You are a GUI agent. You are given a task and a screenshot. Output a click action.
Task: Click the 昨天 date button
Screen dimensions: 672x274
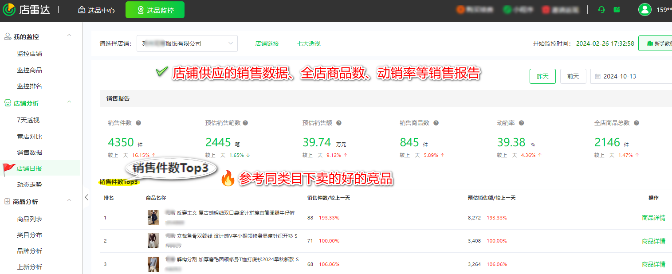(x=542, y=76)
